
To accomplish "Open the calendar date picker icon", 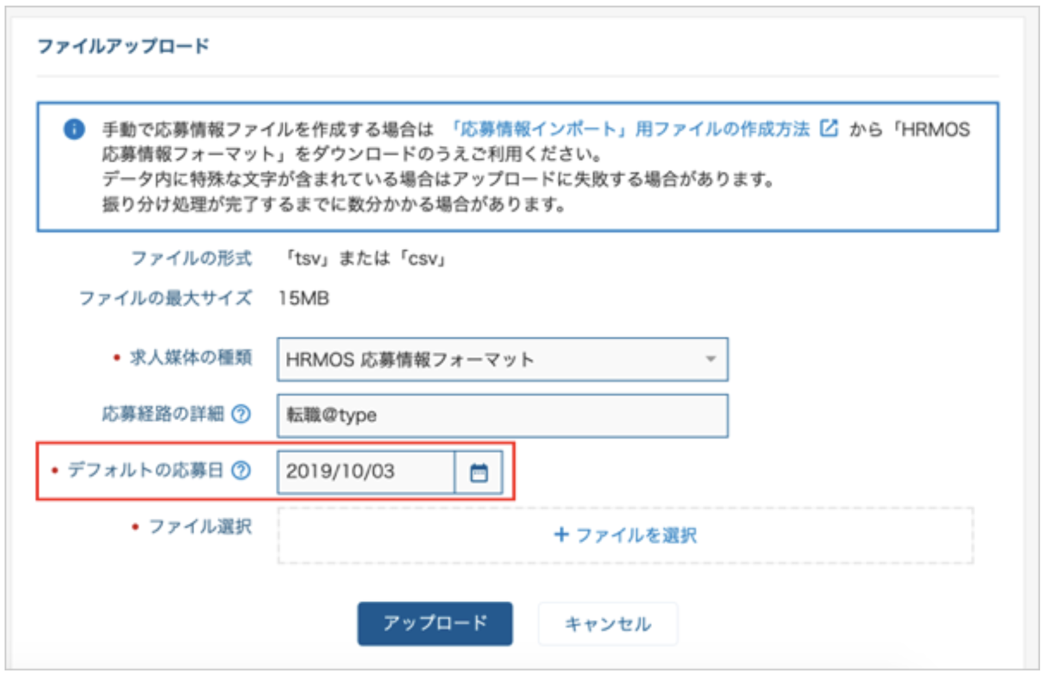I will [x=479, y=473].
